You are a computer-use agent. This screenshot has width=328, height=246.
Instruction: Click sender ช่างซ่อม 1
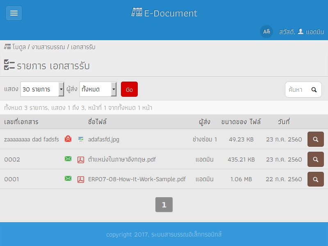[x=205, y=139]
